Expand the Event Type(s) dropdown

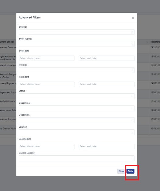(77, 44)
